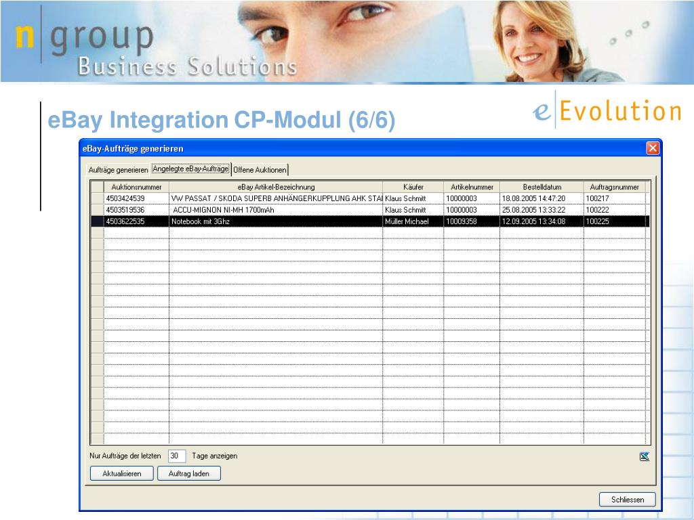
Task: Click row selector of auction 4503519536 row
Action: 98,210
